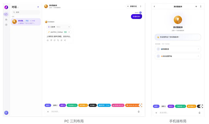Image resolution: width=209 pixels, height=124 pixels.
Task: Click the large agent avatar in mobile layout
Action: (x=178, y=20)
